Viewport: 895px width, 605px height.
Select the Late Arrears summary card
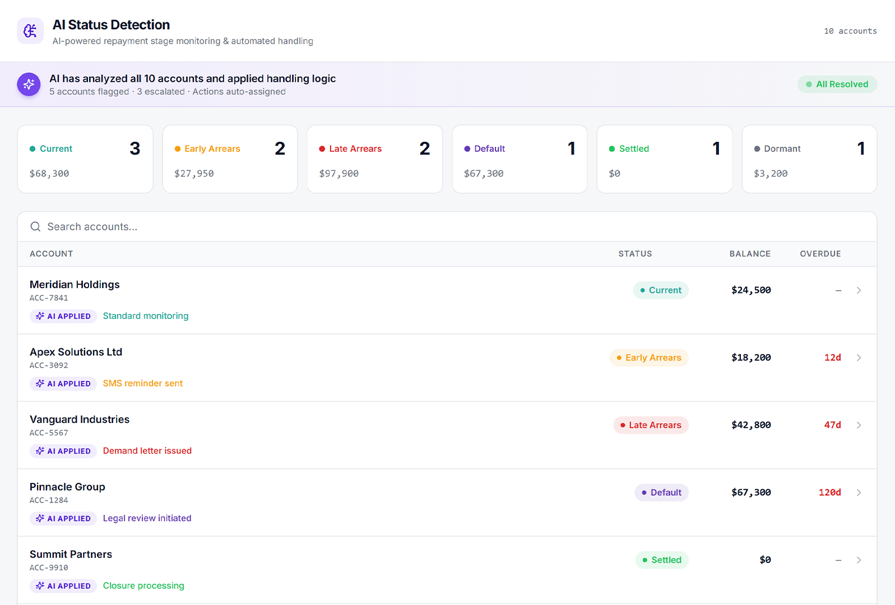pyautogui.click(x=374, y=160)
